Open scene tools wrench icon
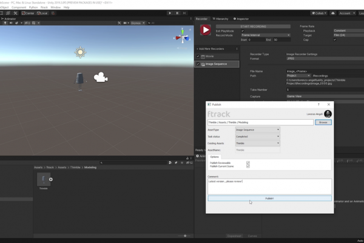This screenshot has height=243, width=364. tap(120, 23)
